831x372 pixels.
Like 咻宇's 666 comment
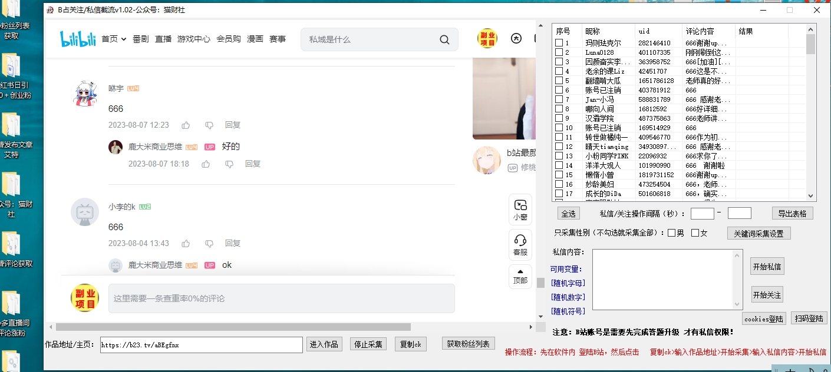(x=186, y=125)
